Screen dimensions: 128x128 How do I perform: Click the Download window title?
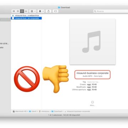point(64,7)
